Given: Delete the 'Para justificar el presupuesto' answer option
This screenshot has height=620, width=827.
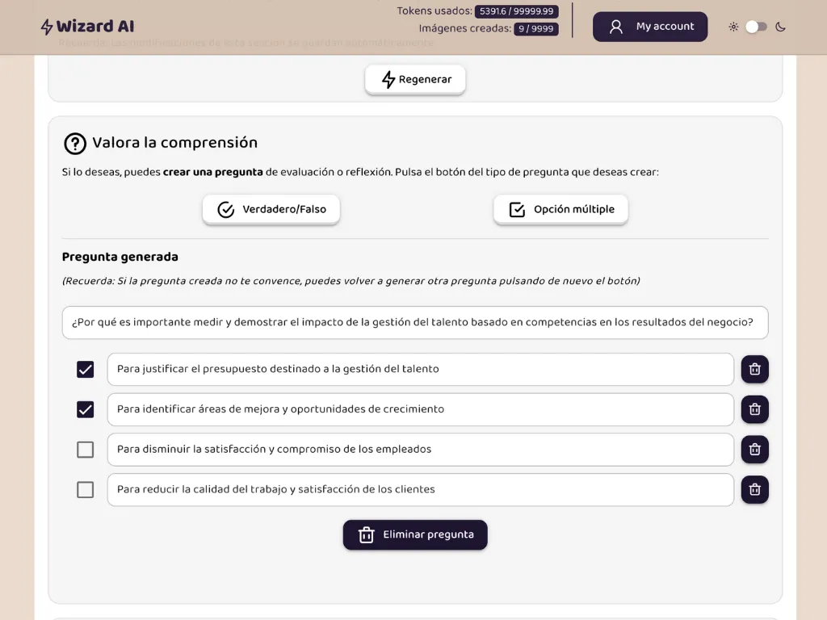Looking at the screenshot, I should (x=755, y=369).
